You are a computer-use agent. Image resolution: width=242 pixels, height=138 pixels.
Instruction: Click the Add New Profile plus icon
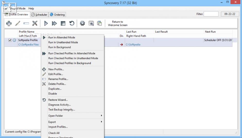(9, 23)
